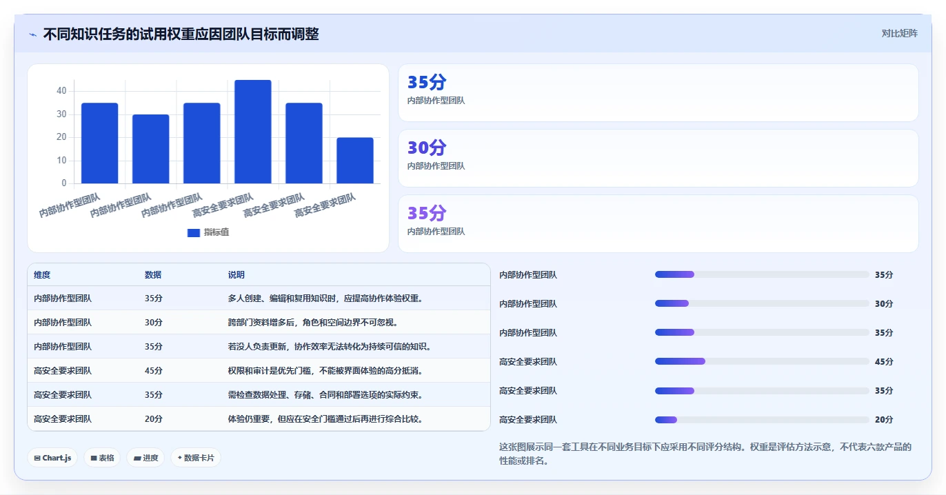This screenshot has width=946, height=495.
Task: Click the sparkle icon in the 数据卡片 chip
Action: 179,457
